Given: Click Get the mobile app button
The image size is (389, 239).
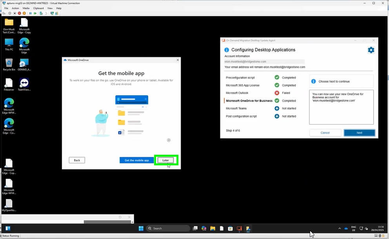Looking at the screenshot, I should tap(137, 160).
